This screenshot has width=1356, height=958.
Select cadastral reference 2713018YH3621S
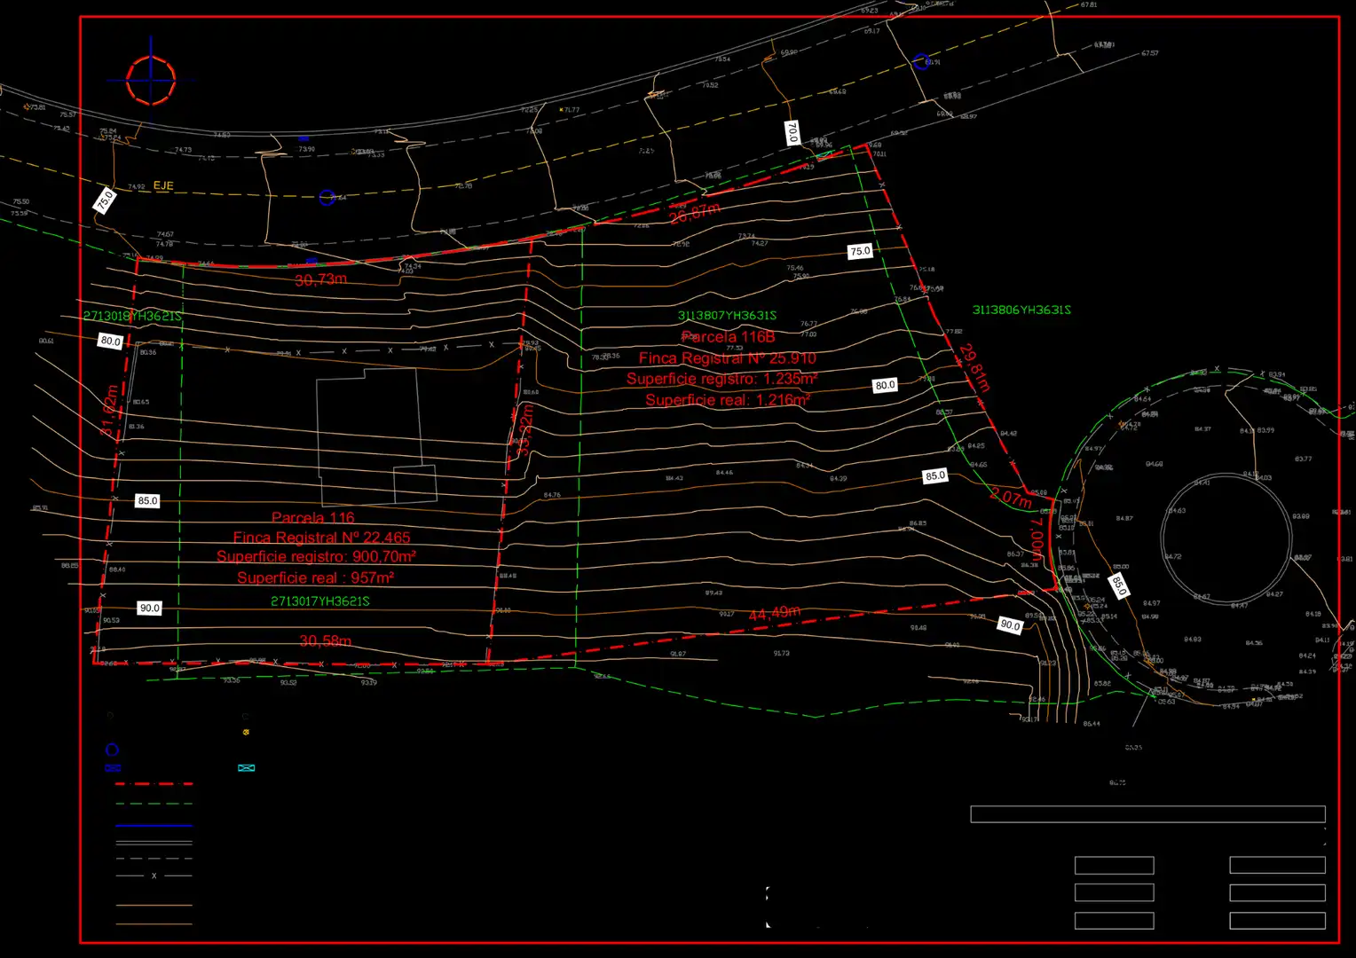(132, 316)
